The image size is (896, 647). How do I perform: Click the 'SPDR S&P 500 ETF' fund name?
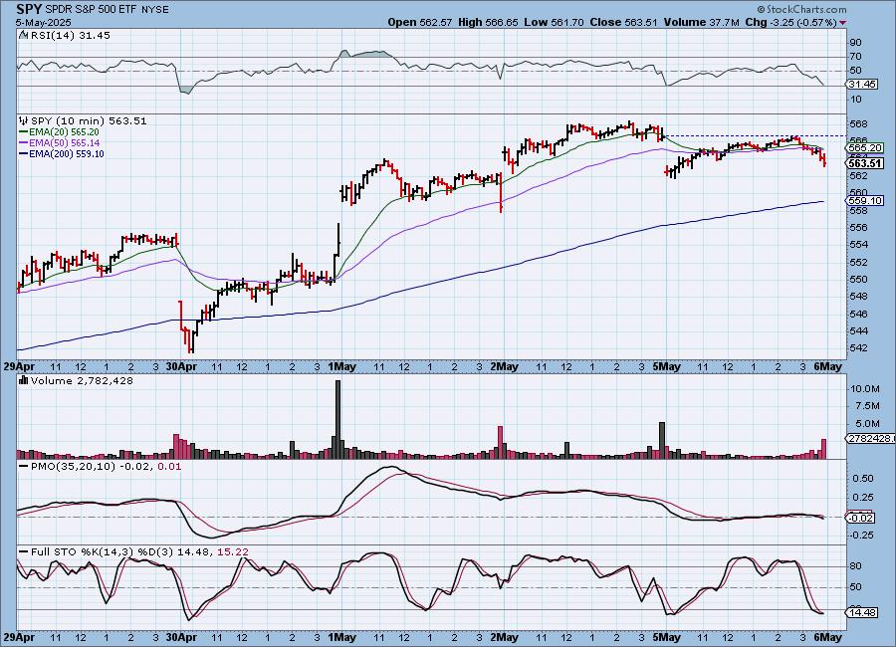click(x=91, y=10)
